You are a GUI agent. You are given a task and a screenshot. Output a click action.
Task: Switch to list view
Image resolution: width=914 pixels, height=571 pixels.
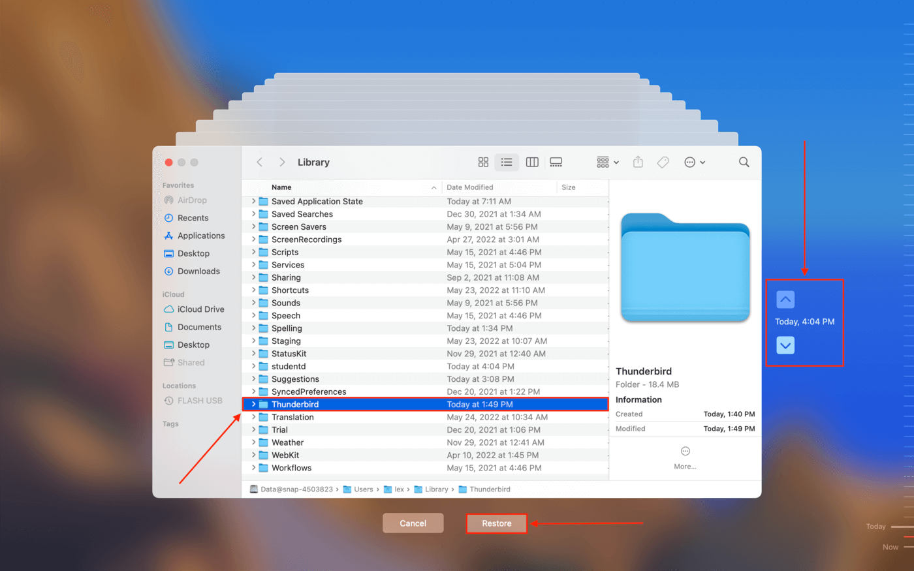(507, 162)
